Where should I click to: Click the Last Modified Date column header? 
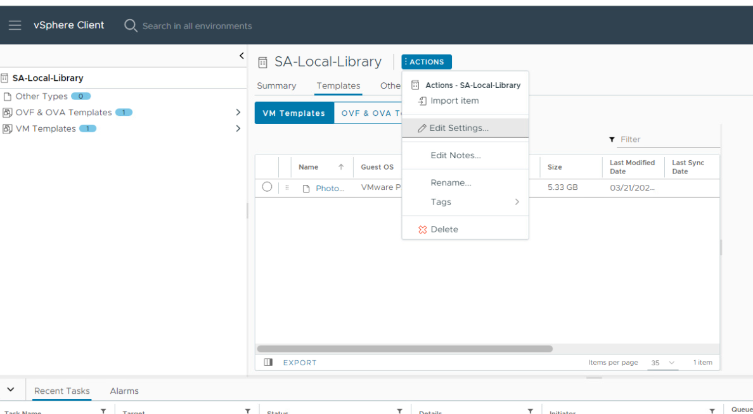point(632,167)
